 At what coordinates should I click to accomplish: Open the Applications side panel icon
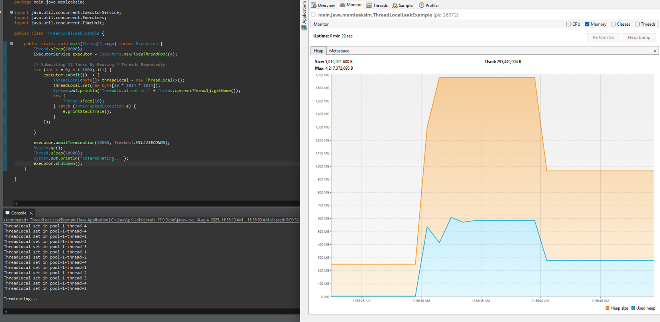click(x=304, y=28)
